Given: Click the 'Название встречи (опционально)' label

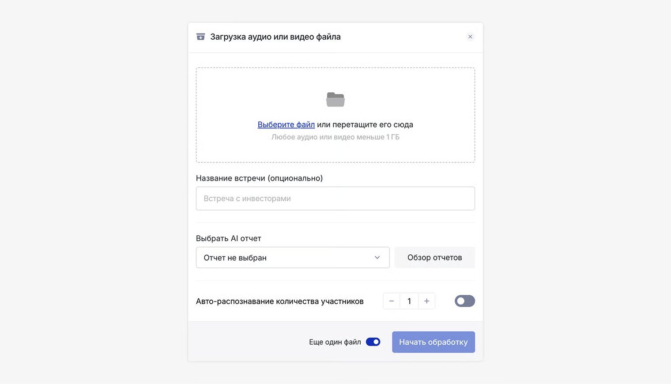Looking at the screenshot, I should [x=259, y=178].
